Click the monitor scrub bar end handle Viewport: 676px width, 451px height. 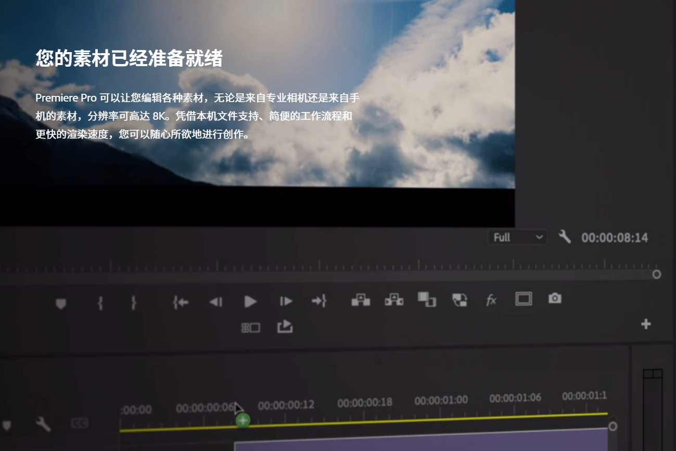(657, 274)
